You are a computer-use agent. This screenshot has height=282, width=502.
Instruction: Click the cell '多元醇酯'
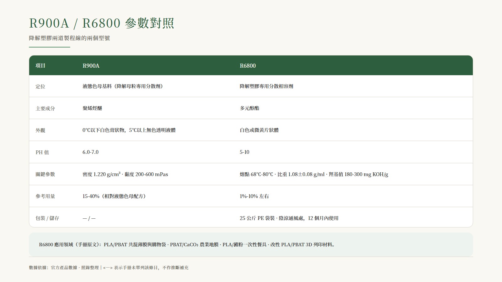pyautogui.click(x=249, y=108)
